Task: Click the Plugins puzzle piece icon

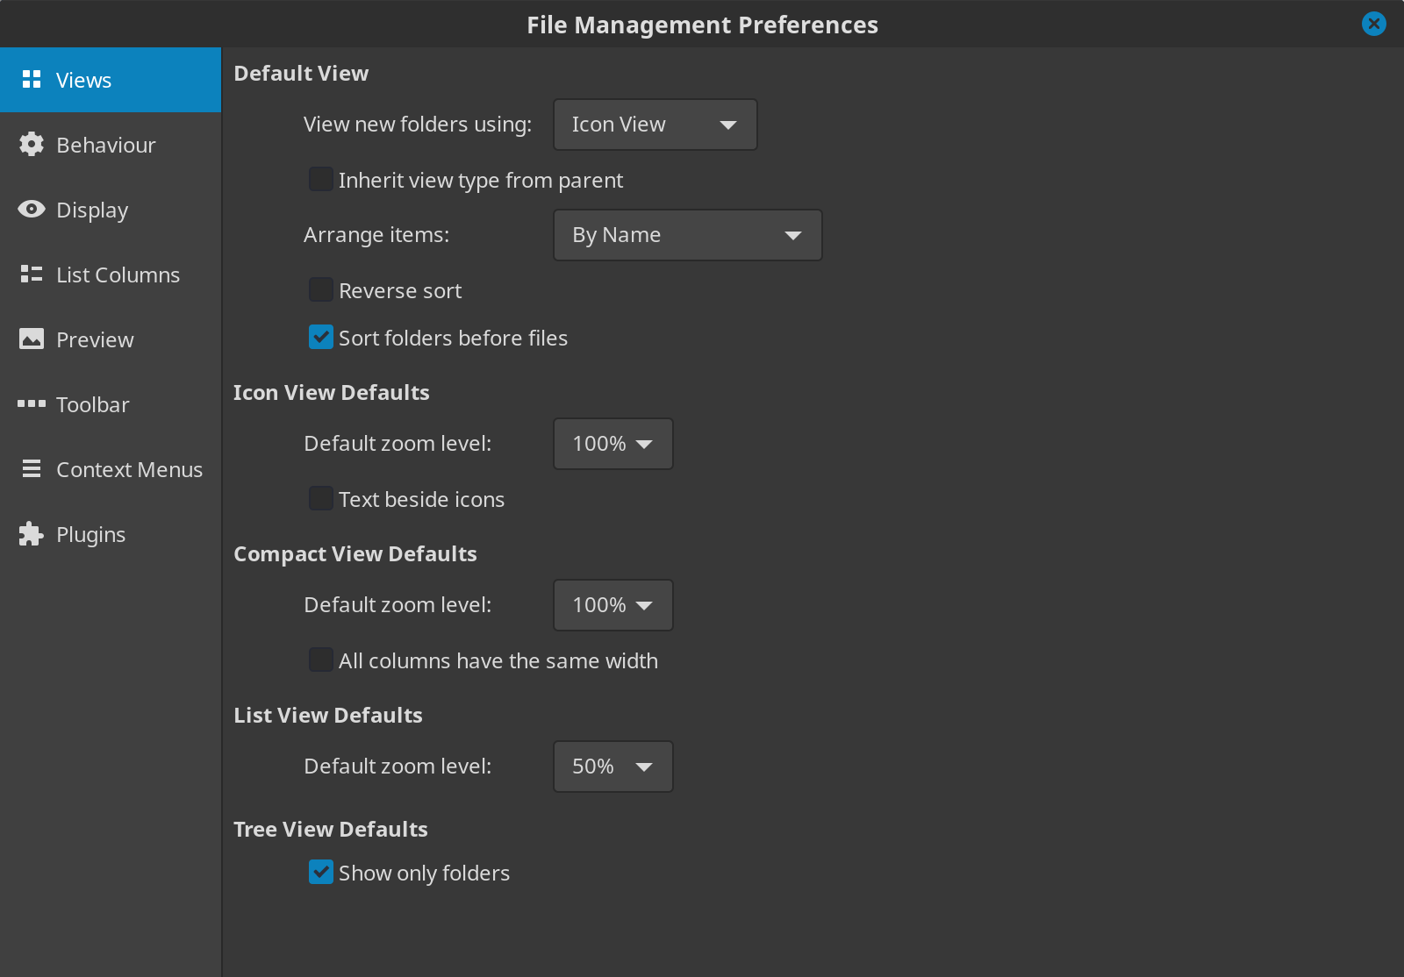Action: point(32,534)
